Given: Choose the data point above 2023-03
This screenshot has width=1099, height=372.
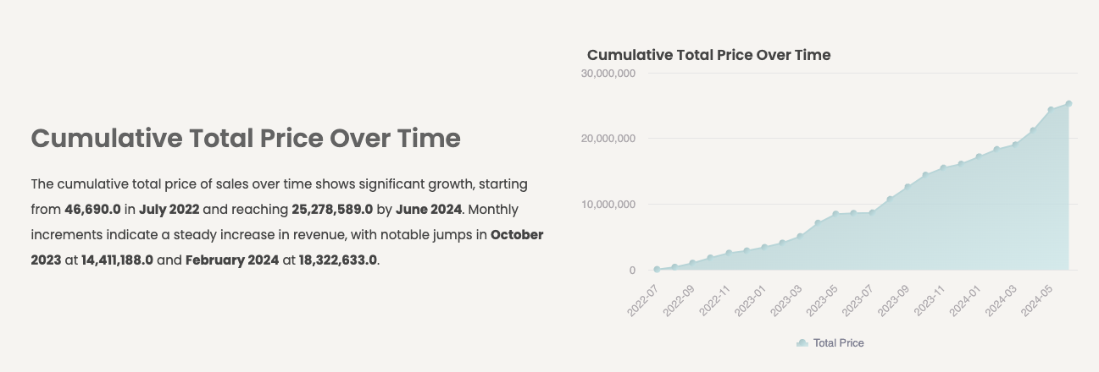Looking at the screenshot, I should point(800,237).
